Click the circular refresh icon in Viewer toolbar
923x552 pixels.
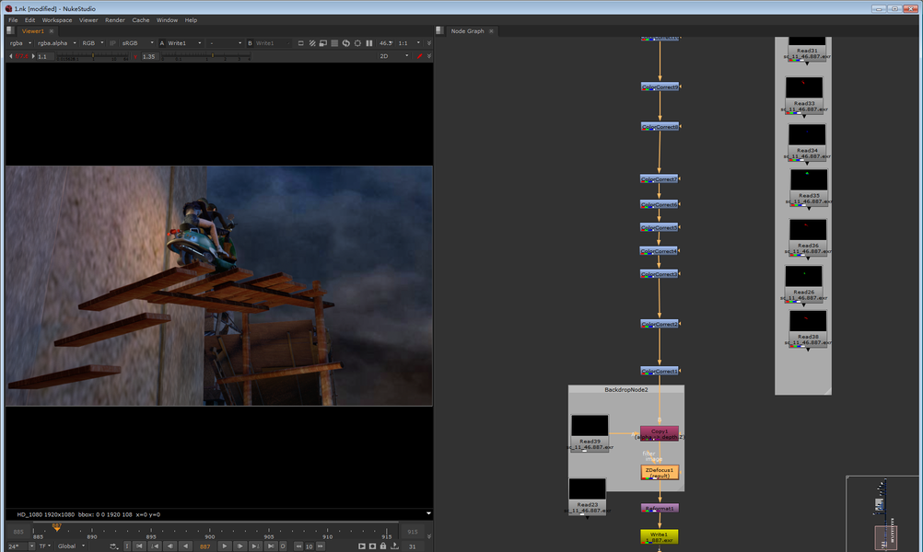click(346, 43)
